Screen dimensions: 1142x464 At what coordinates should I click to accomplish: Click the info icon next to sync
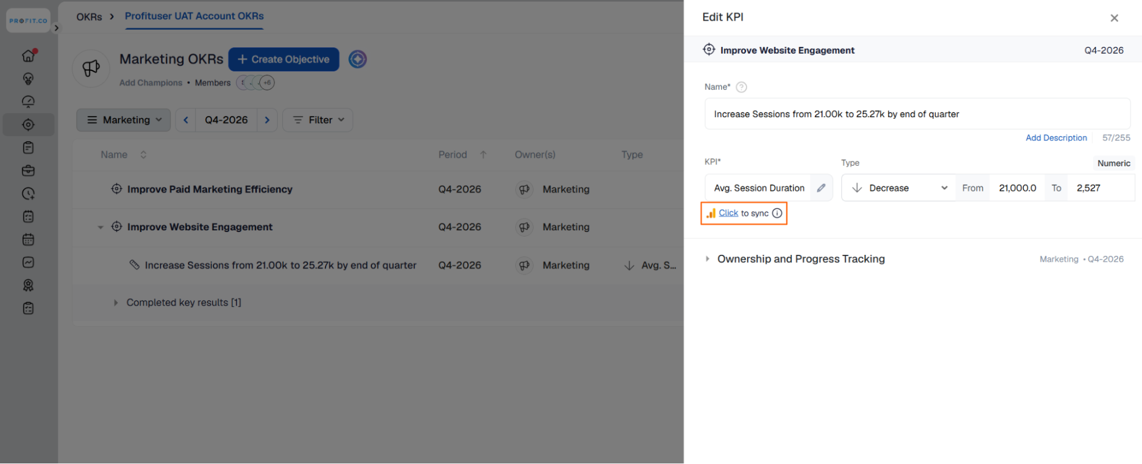777,213
